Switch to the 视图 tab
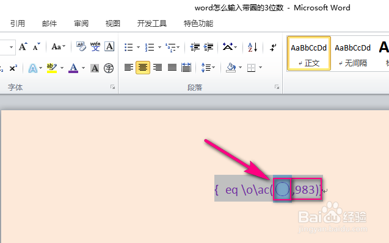The width and height of the screenshot is (389, 243). 113,24
